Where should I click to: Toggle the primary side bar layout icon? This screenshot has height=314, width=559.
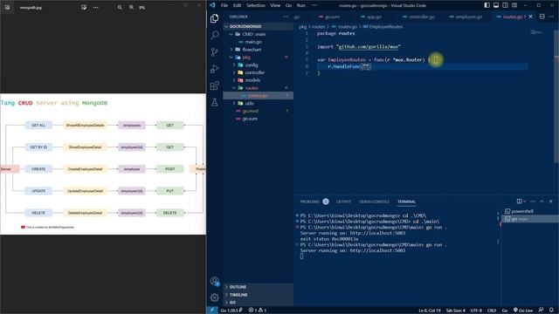tap(487, 5)
